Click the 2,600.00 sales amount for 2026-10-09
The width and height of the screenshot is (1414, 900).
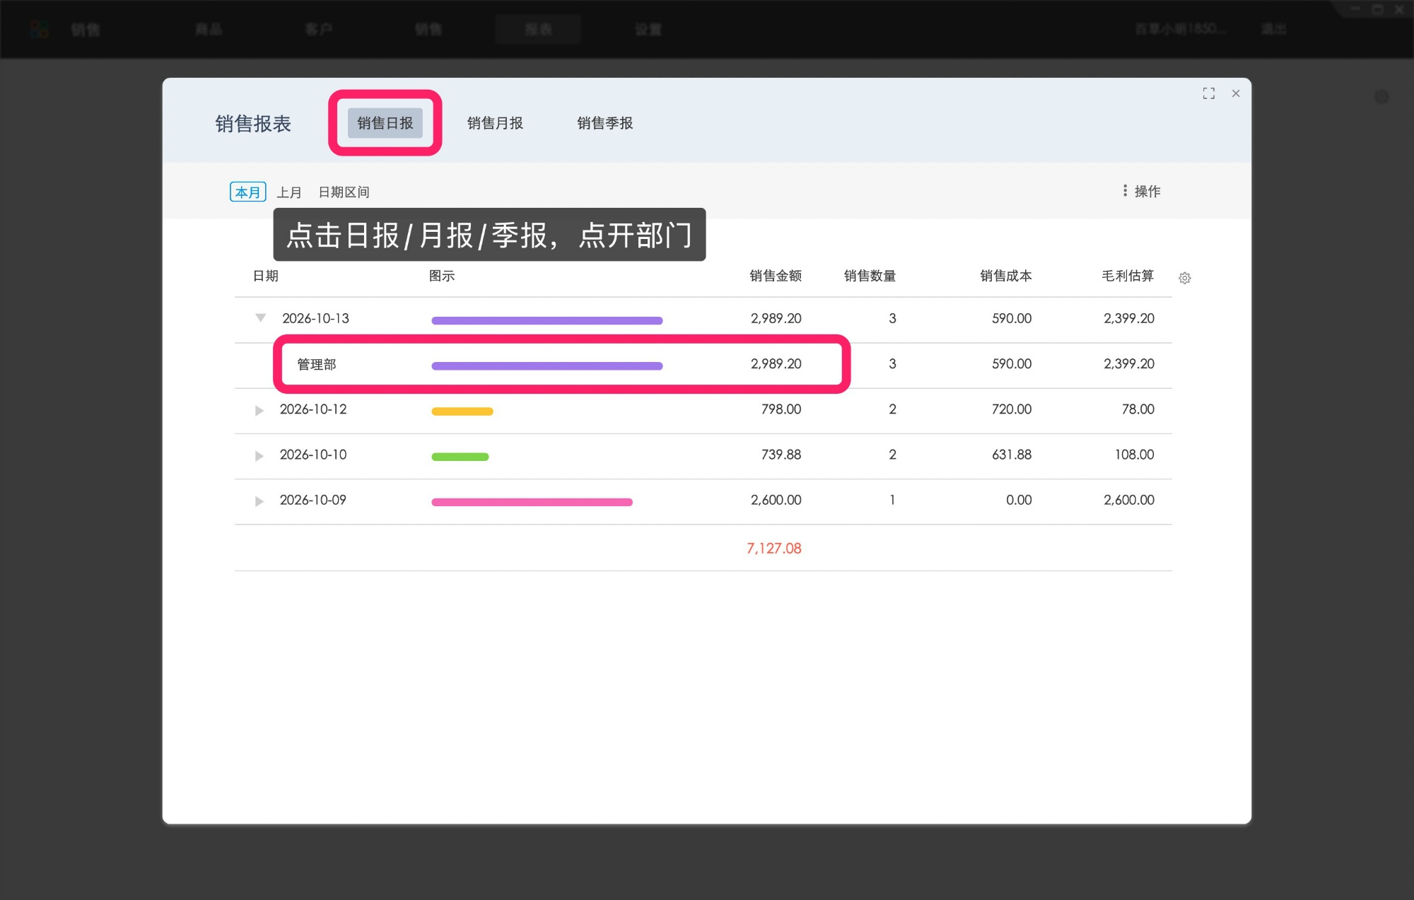[776, 500]
